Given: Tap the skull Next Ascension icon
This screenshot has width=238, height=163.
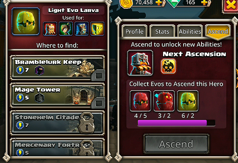Looking at the screenshot, I should point(168,66).
